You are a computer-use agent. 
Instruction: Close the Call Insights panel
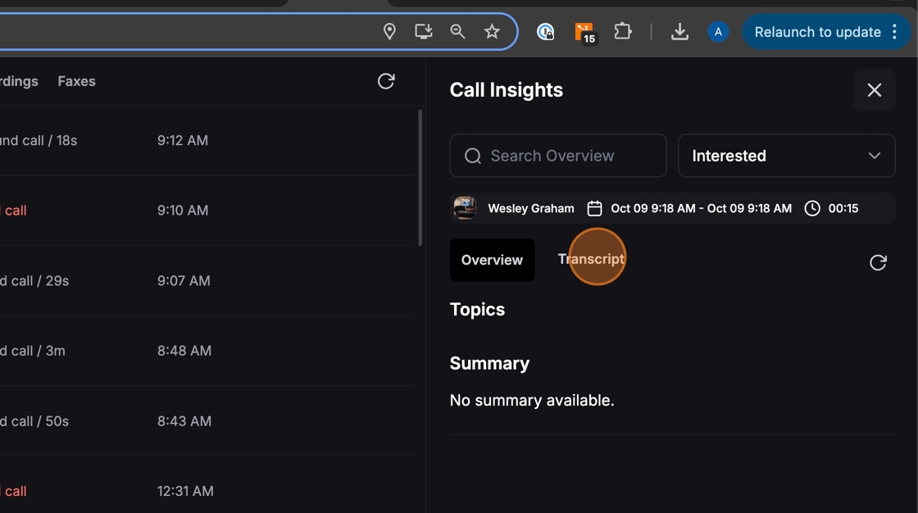click(x=874, y=90)
